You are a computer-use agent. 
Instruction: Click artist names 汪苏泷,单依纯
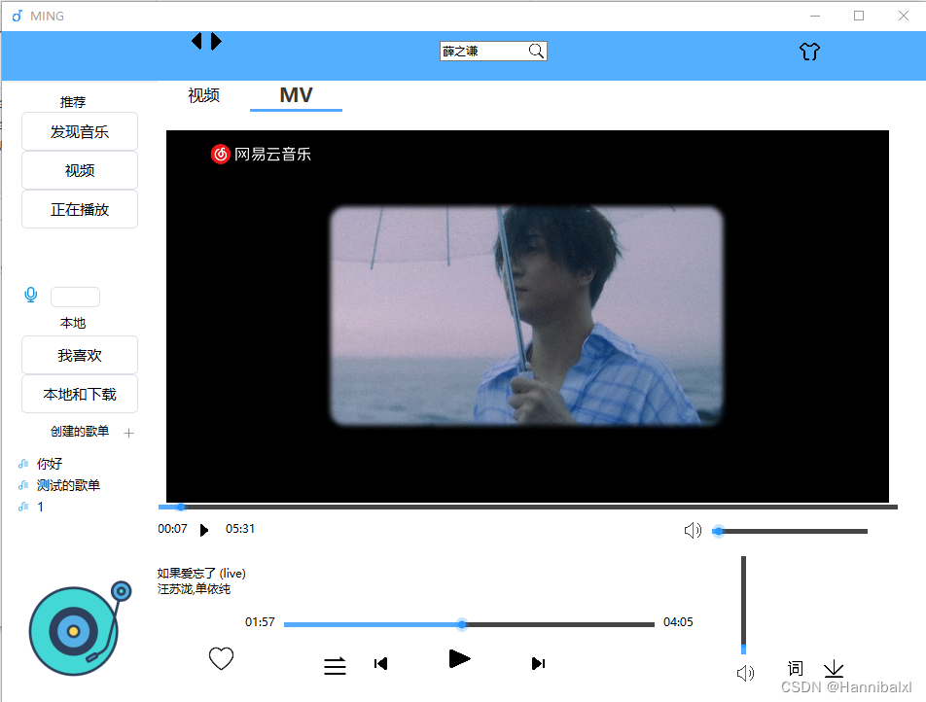[194, 588]
